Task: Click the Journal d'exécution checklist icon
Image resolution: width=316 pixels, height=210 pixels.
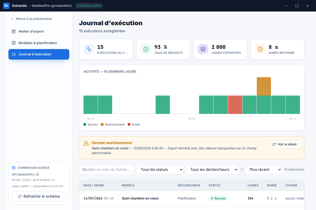Action: pyautogui.click(x=14, y=54)
